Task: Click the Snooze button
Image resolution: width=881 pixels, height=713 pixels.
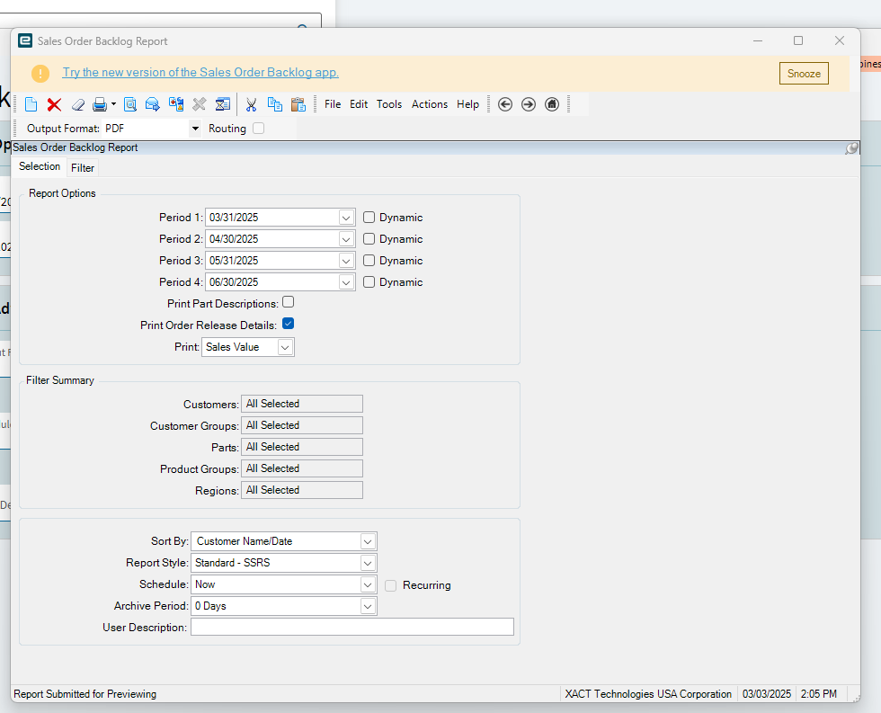Action: (x=804, y=74)
